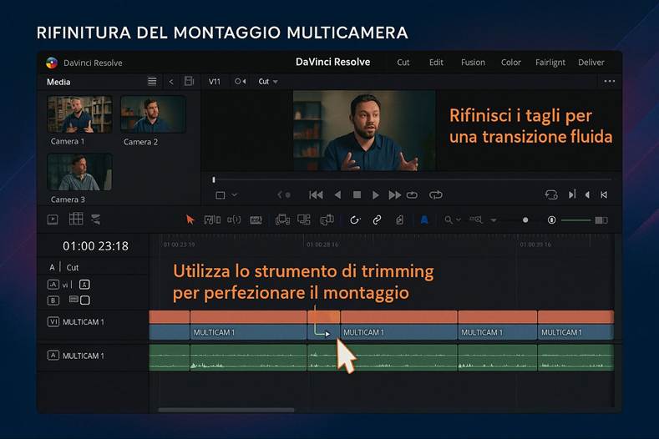
Task: Click the detail zoom icon with magnifier
Action: [x=476, y=219]
